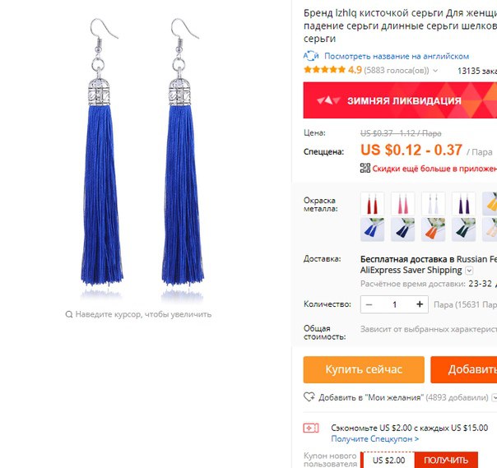Click the heart wishlist icon
Viewport: 497px width, 468px height.
[x=309, y=397]
